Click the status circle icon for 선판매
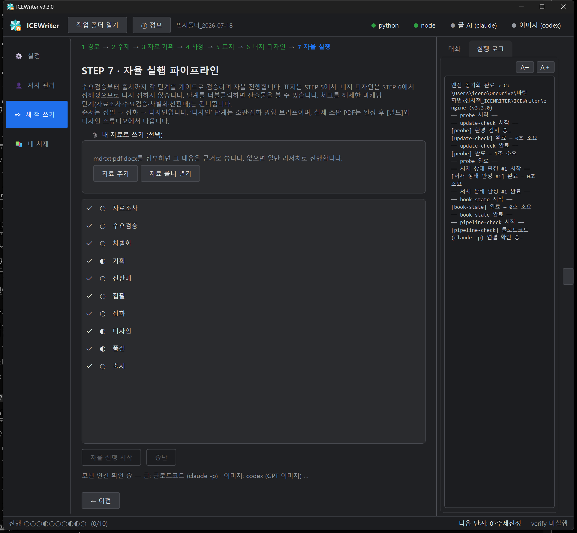The width and height of the screenshot is (577, 533). [x=103, y=279]
